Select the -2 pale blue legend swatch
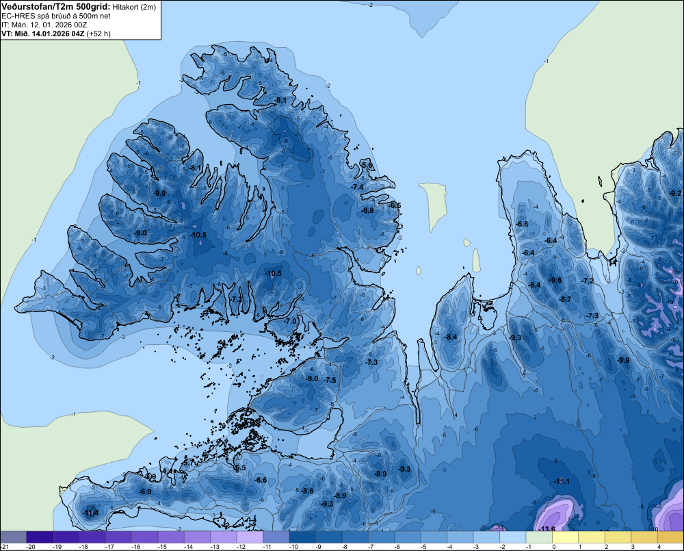The image size is (684, 551). pyautogui.click(x=512, y=537)
